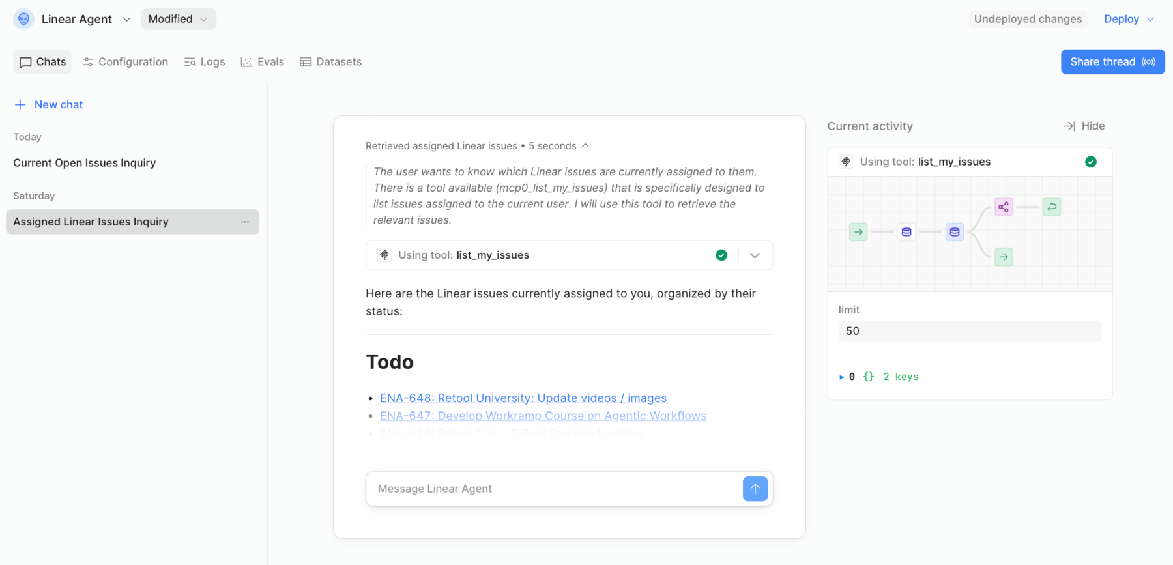Open the Evals tab
Viewport: 1173px width, 565px height.
tap(263, 62)
